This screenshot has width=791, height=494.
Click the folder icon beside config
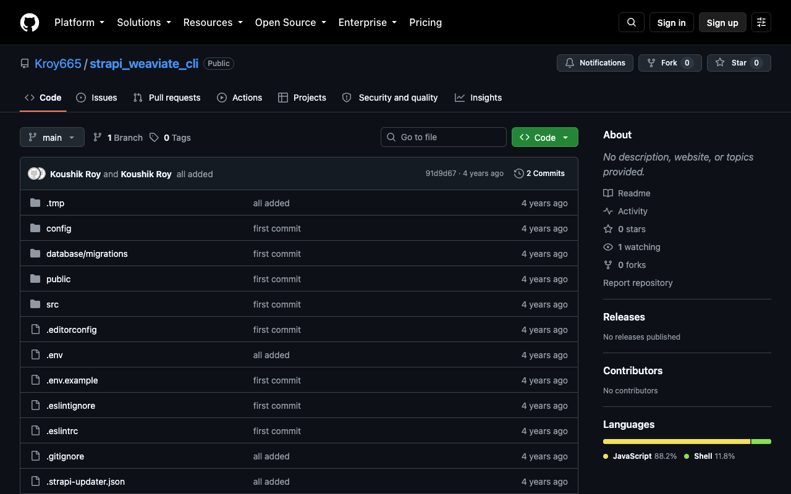[x=35, y=228]
